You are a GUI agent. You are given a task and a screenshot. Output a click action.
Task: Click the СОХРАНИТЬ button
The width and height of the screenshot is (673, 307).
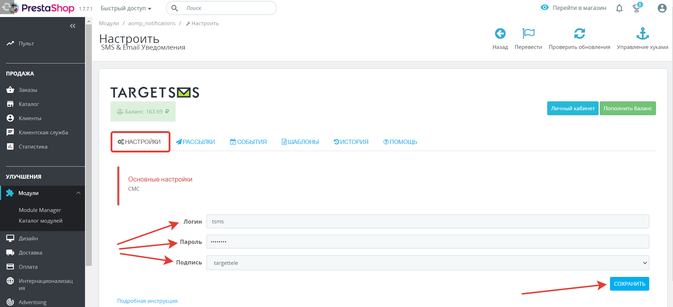coord(629,284)
